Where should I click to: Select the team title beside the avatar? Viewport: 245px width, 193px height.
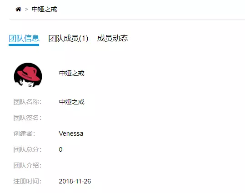click(72, 73)
